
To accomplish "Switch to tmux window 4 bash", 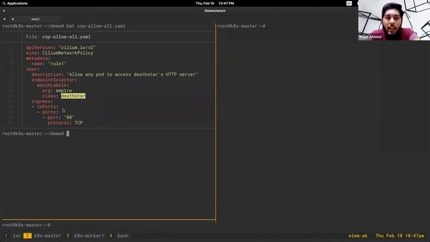I will (119, 236).
